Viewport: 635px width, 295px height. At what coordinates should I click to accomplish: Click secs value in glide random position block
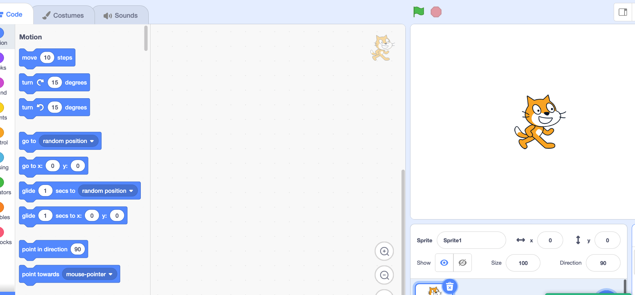tap(45, 191)
